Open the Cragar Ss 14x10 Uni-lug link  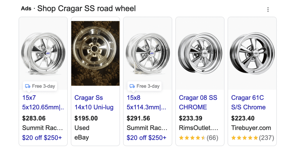[x=94, y=103]
